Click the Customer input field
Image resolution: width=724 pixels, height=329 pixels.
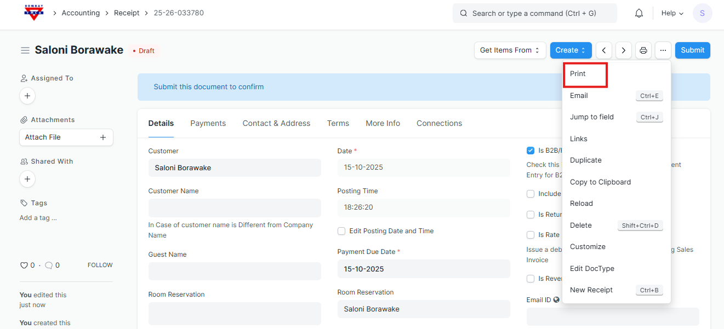pyautogui.click(x=235, y=168)
